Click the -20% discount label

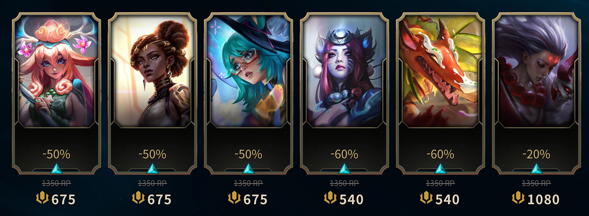pos(536,154)
